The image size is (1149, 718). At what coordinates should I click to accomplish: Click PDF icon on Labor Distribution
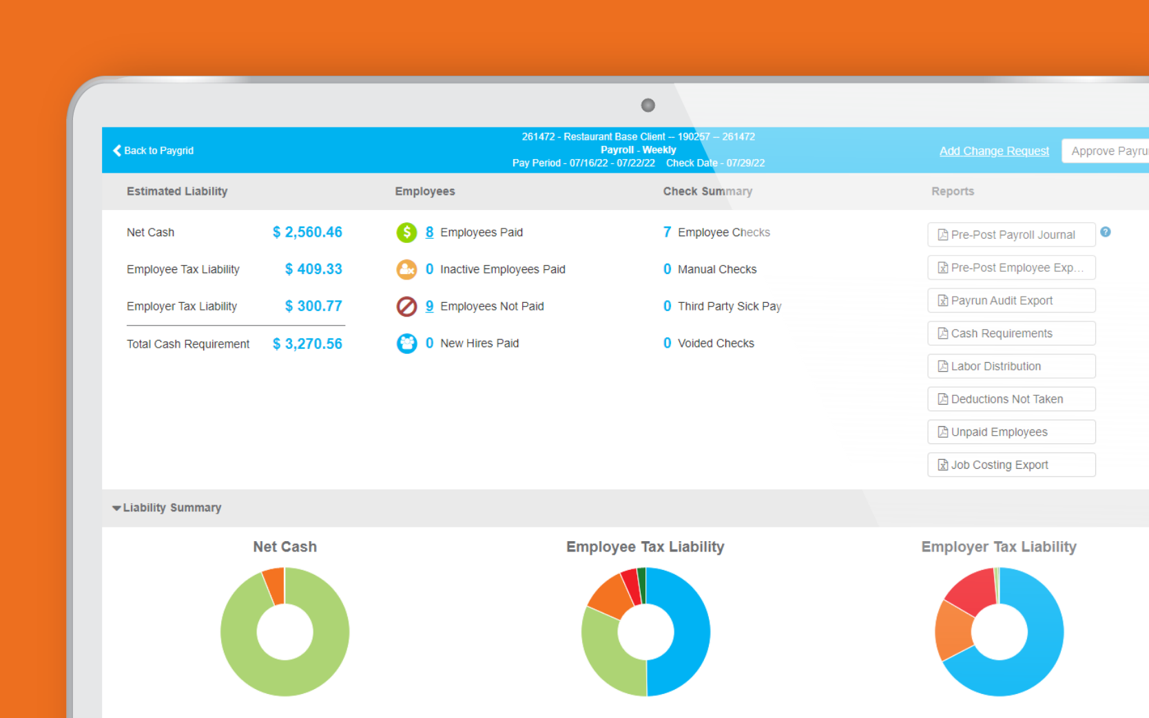pos(942,366)
